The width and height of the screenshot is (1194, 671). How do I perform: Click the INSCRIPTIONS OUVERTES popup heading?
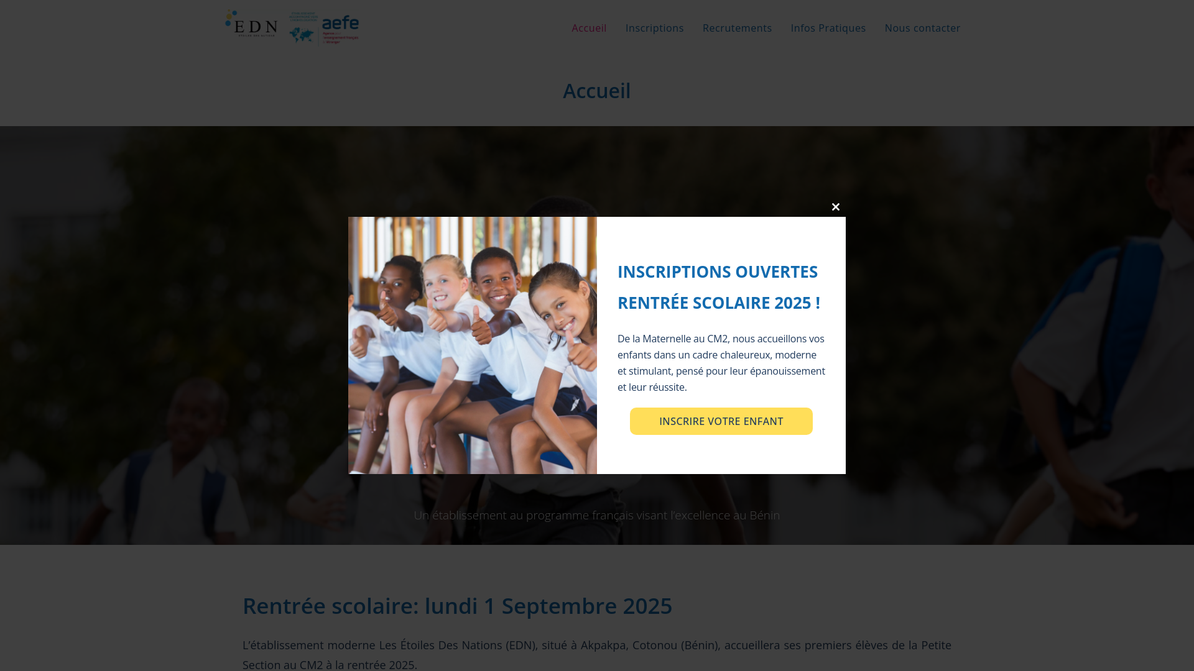pos(718,272)
